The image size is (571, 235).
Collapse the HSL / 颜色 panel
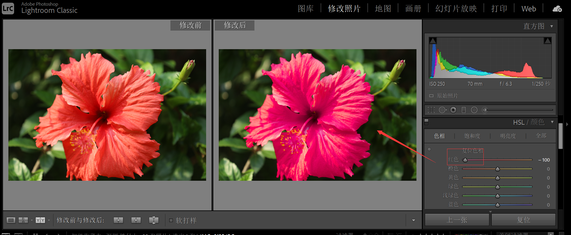point(552,122)
